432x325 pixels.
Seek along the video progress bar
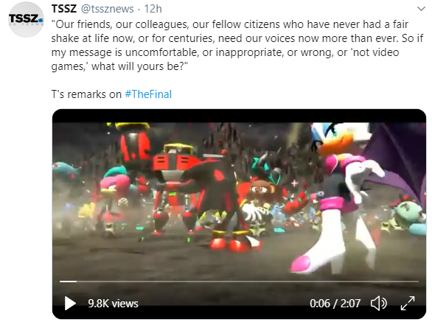pyautogui.click(x=239, y=282)
